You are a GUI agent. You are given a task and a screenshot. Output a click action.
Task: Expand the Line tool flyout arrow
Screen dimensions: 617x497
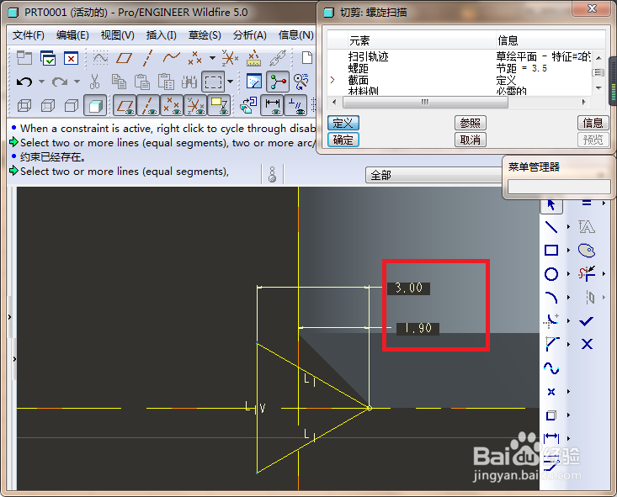[569, 227]
